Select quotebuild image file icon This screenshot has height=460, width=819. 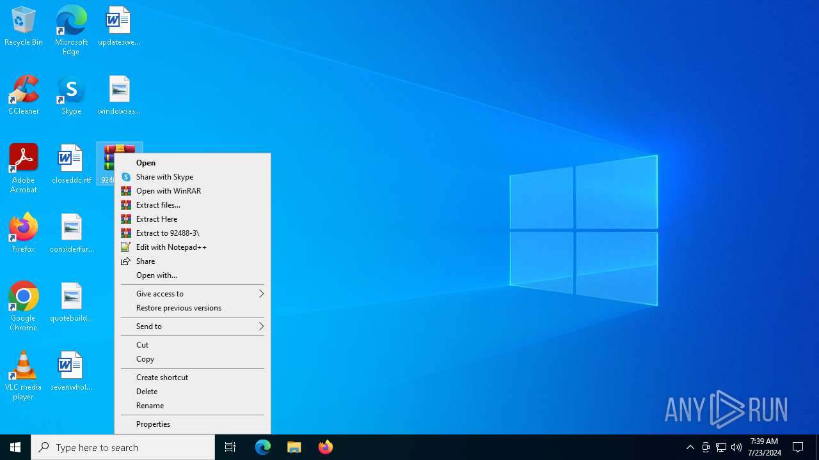coord(71,302)
